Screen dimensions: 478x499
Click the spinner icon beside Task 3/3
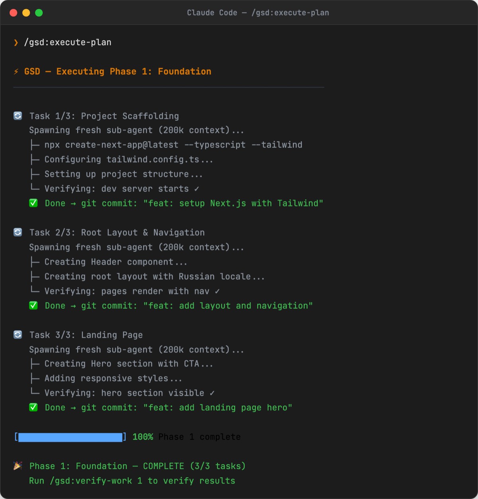coord(18,335)
